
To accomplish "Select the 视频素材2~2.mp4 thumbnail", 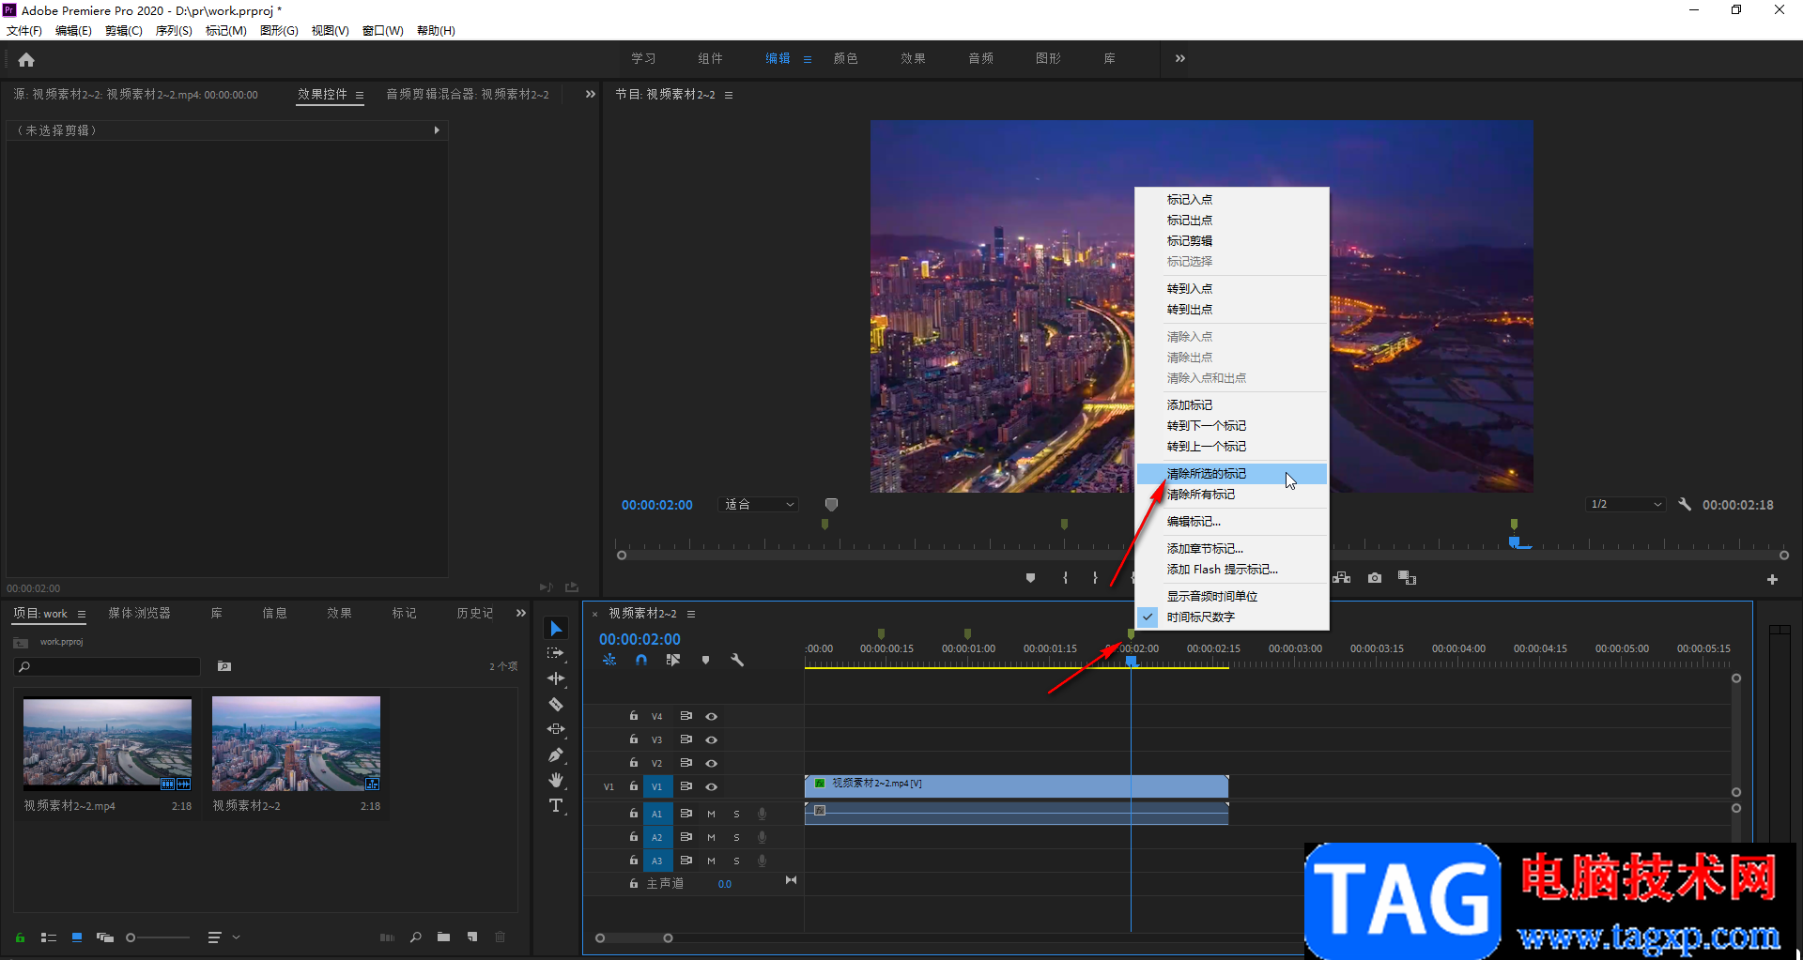I will [x=107, y=742].
